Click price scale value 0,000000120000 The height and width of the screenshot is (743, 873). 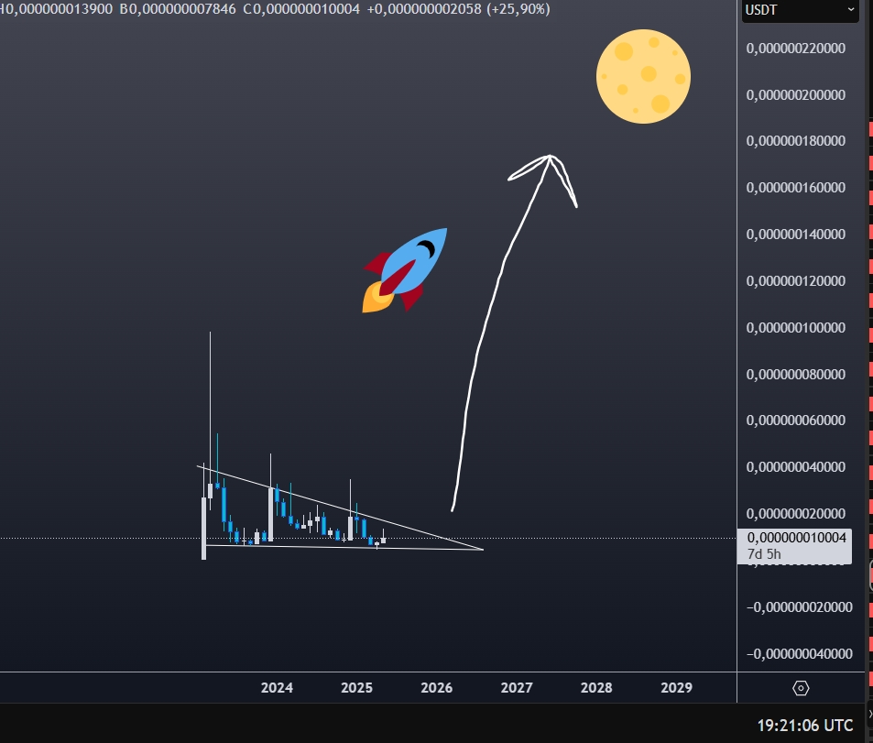[x=796, y=281]
